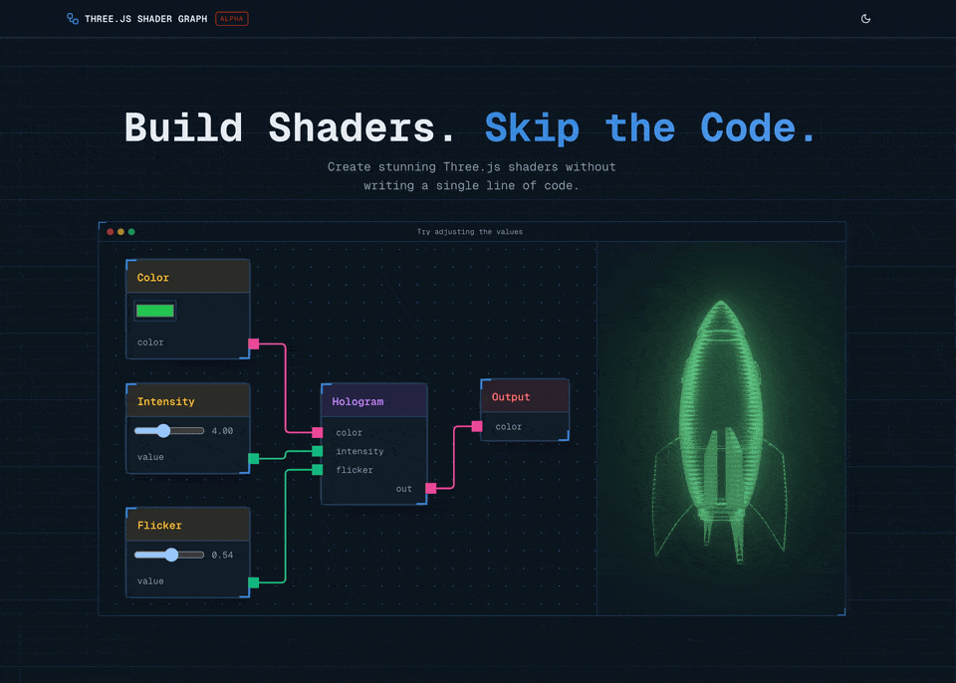
Task: Click the ALPHA version badge
Action: point(231,18)
